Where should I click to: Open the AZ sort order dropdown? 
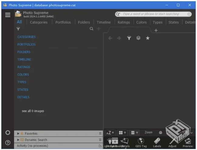[x=110, y=132]
